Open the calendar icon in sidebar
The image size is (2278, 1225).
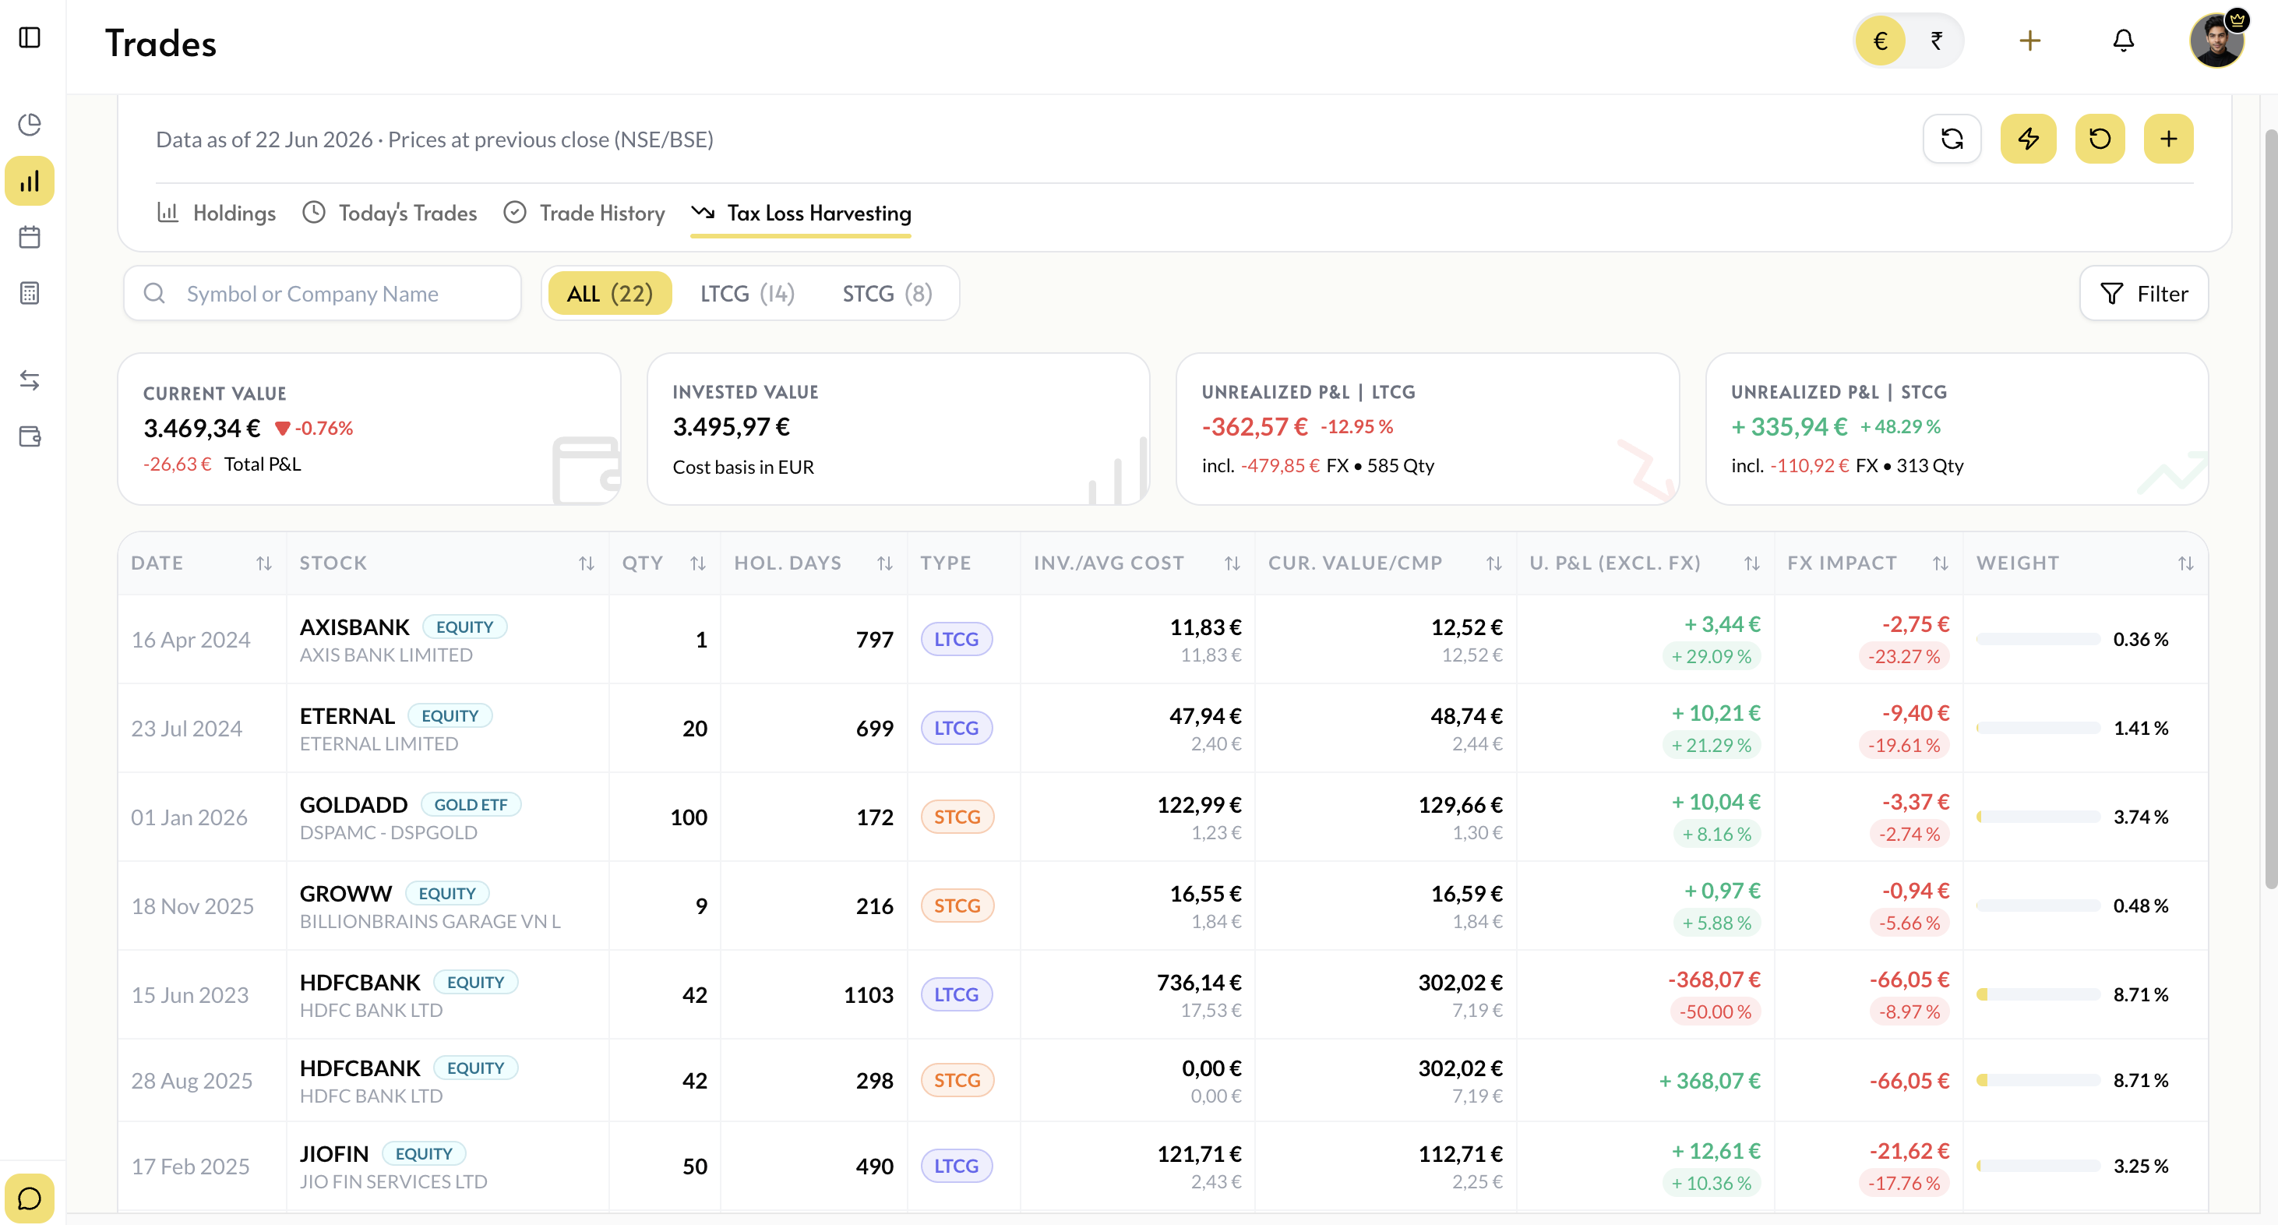[30, 237]
